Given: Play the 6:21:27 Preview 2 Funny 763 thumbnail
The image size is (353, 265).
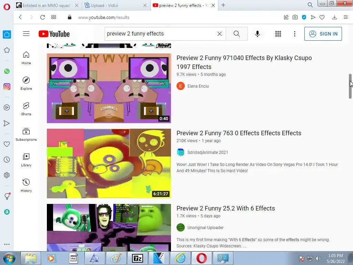Looking at the screenshot, I should (x=109, y=163).
